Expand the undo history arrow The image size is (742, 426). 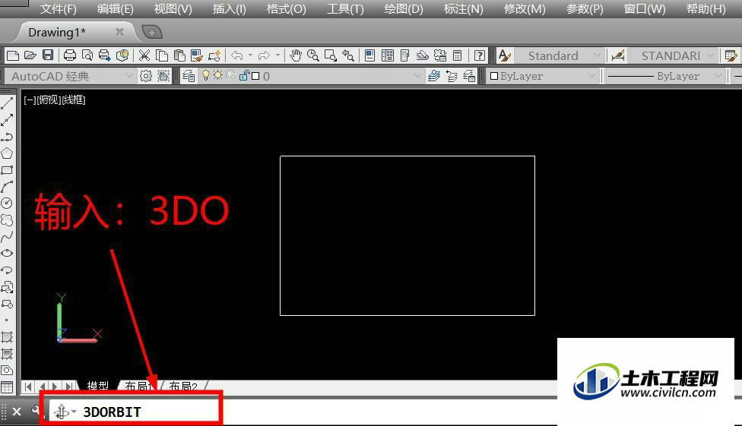click(x=250, y=55)
